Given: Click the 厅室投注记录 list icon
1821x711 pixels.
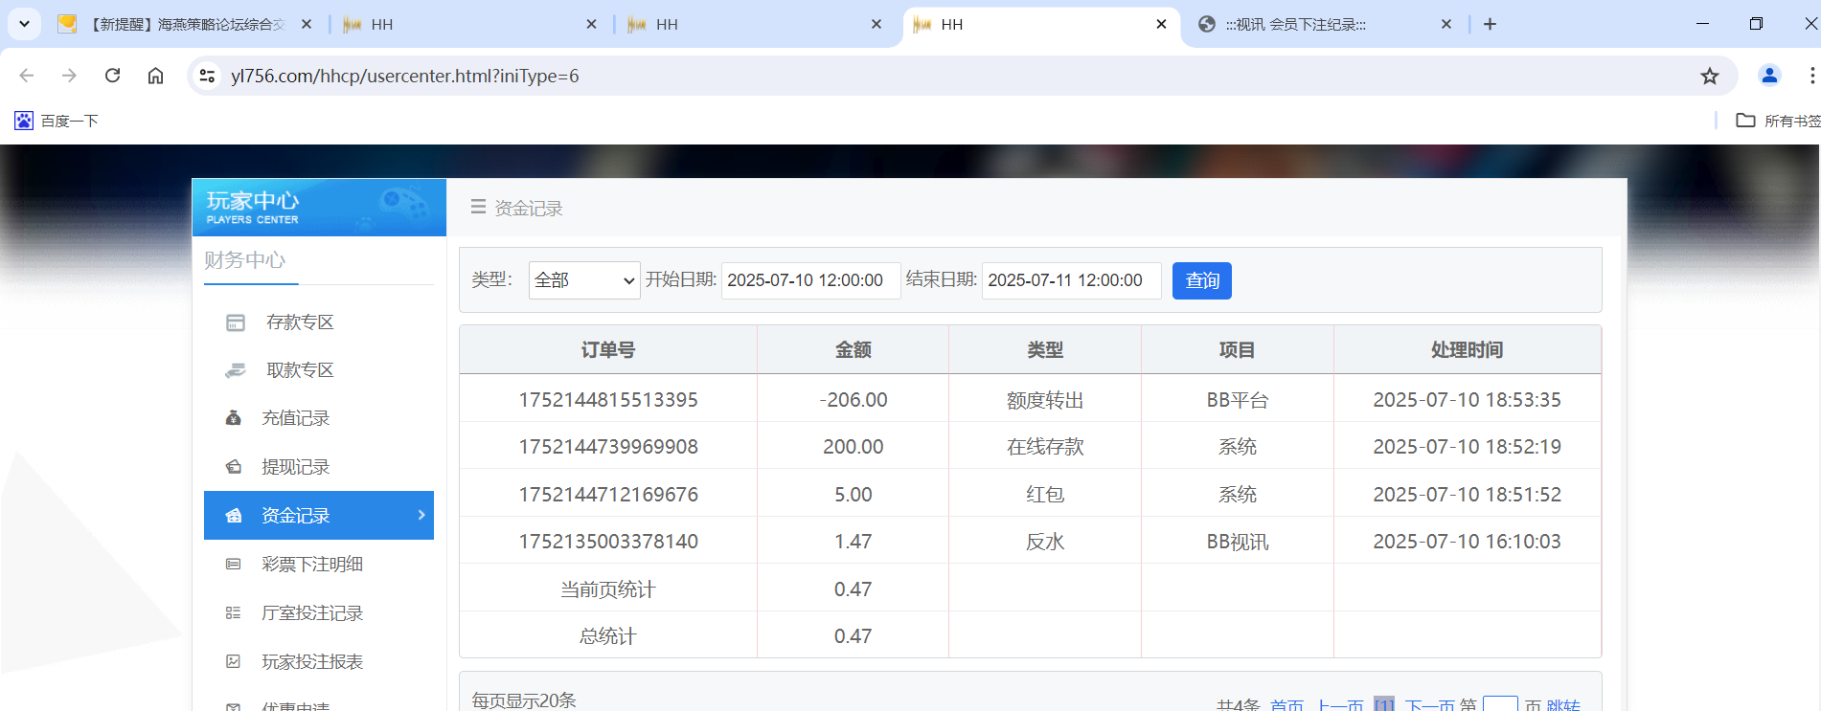Looking at the screenshot, I should tap(233, 613).
